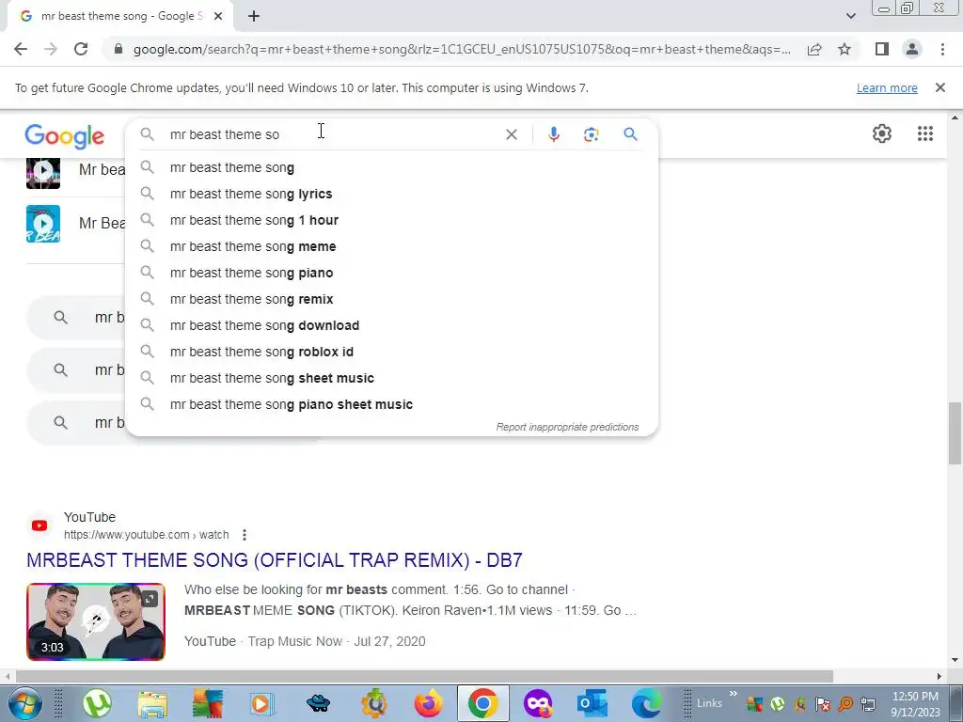Click the forward navigation arrow
The height and width of the screenshot is (722, 963).
(x=51, y=49)
